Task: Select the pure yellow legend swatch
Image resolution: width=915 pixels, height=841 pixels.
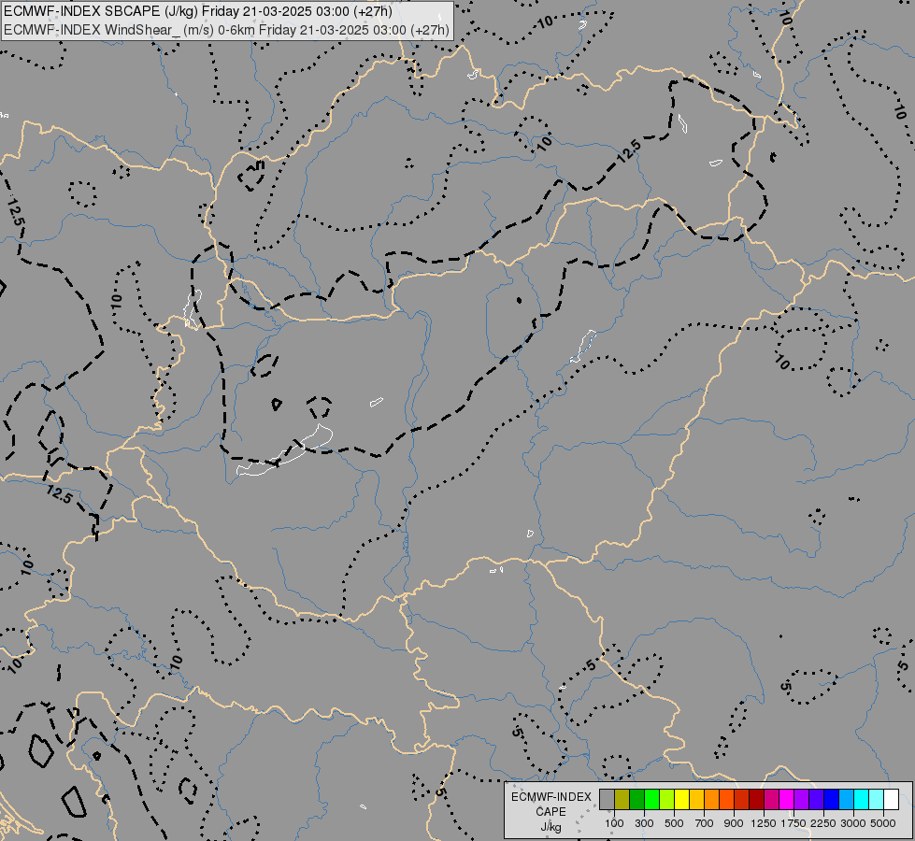Action: [x=681, y=800]
